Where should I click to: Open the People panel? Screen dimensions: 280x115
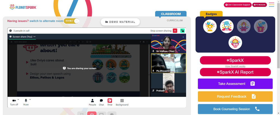point(92,102)
